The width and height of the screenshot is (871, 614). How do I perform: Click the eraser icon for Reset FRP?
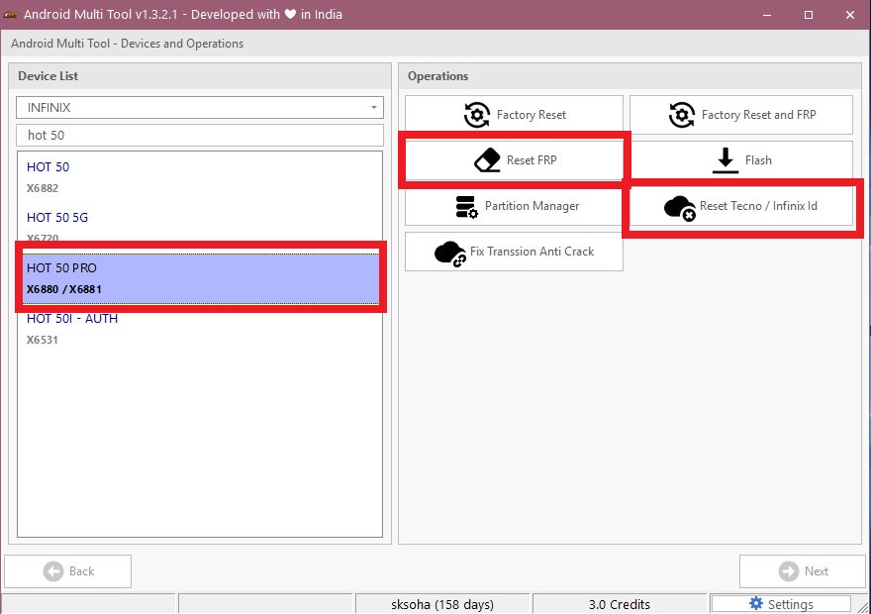click(x=487, y=160)
